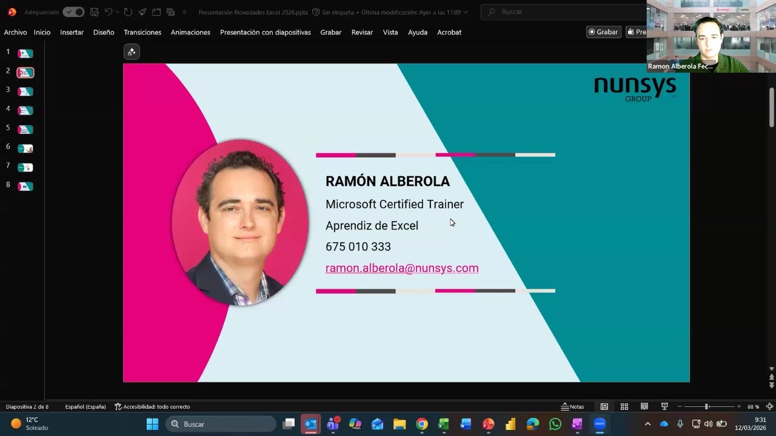Viewport: 776px width, 436px height.
Task: Select slide 6 thumbnail
Action: [x=25, y=148]
